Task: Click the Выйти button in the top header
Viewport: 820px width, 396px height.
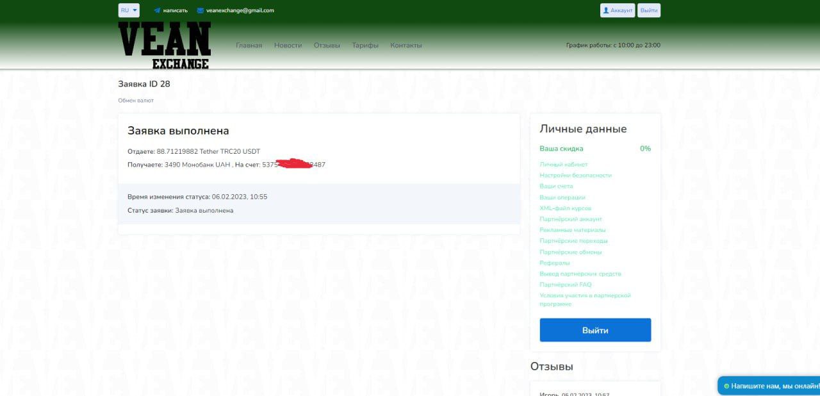Action: pos(649,10)
